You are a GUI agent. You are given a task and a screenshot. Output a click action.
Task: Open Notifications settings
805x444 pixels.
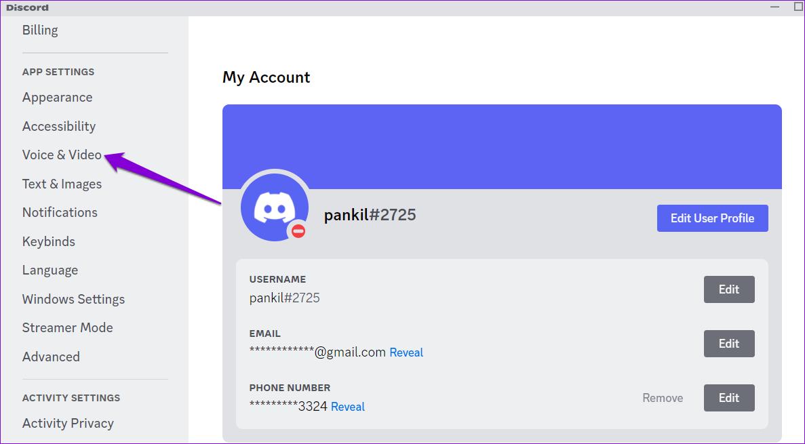[60, 212]
